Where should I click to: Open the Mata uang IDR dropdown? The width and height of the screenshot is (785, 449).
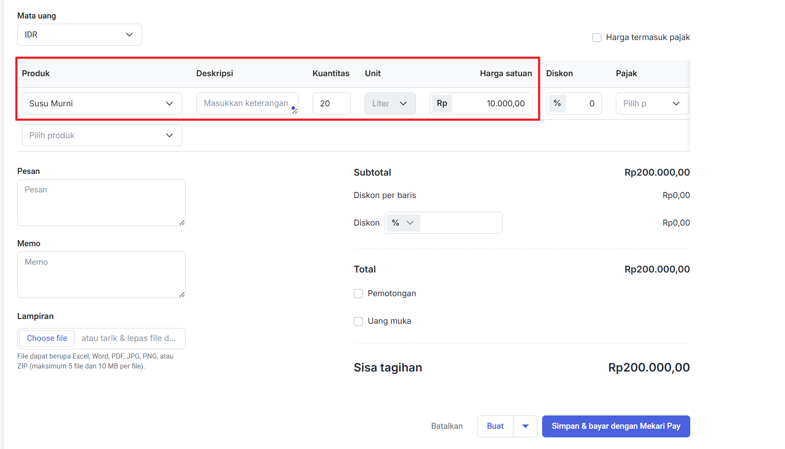(79, 34)
